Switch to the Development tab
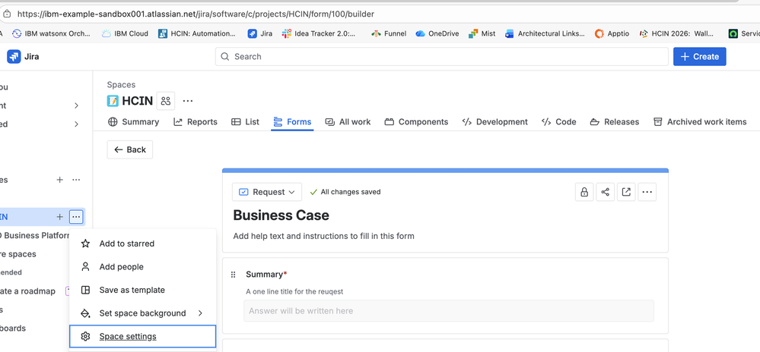This screenshot has width=760, height=352. pyautogui.click(x=494, y=122)
